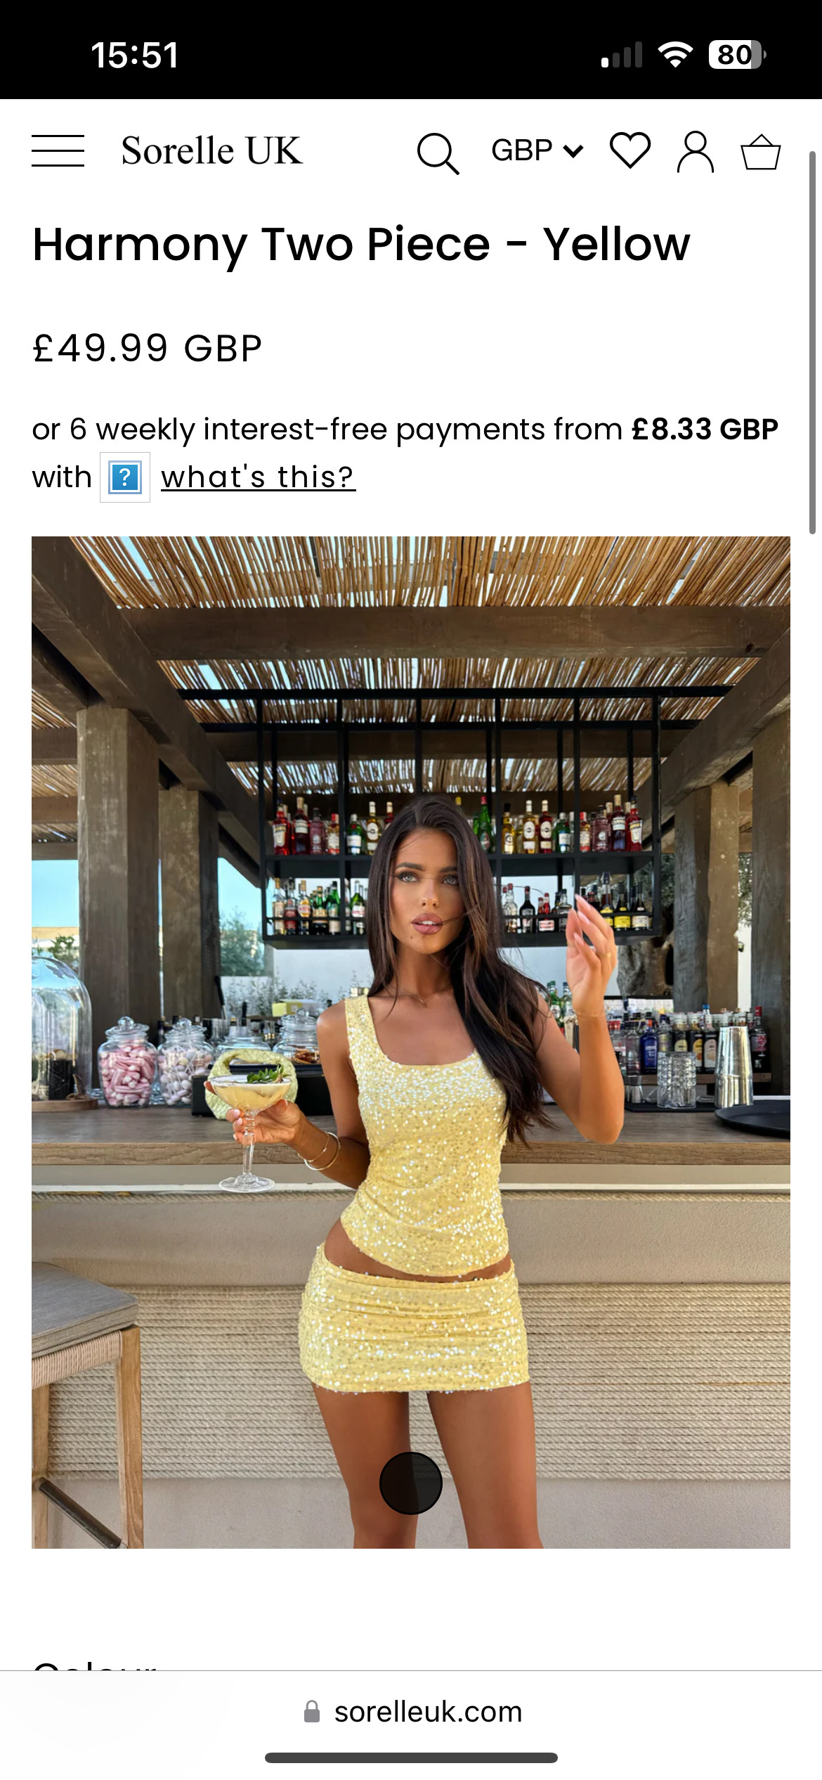The width and height of the screenshot is (822, 1780).
Task: Tap the home indicator bar at bottom
Action: [411, 1758]
